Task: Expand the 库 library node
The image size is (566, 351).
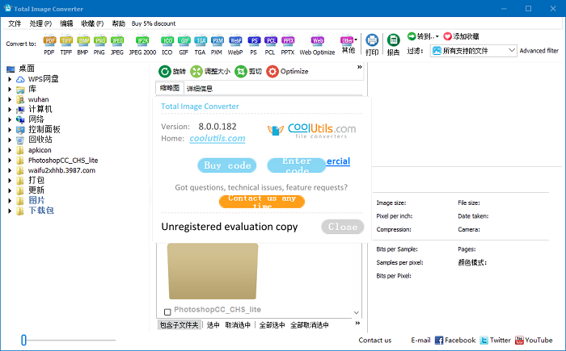Action: (x=10, y=89)
